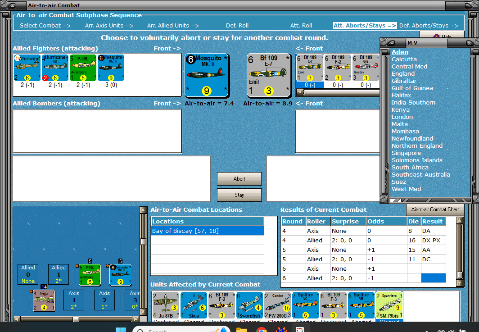Select the Spitfire VB affected unit
The image size is (479, 332).
[361, 305]
